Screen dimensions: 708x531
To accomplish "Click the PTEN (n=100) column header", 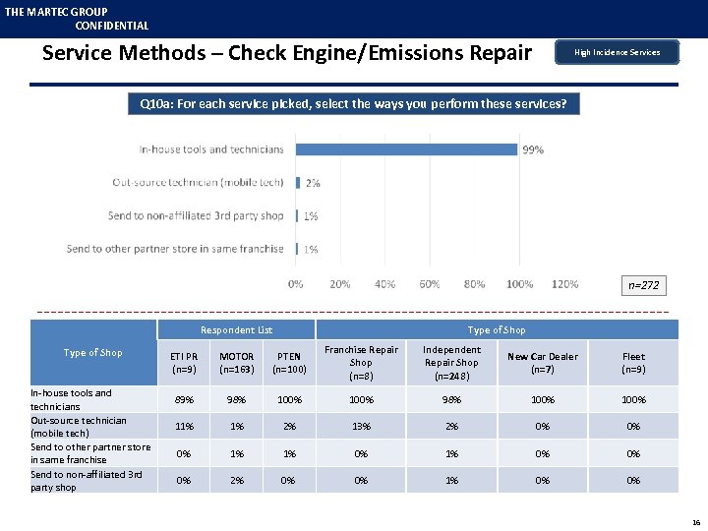I will [x=289, y=363].
